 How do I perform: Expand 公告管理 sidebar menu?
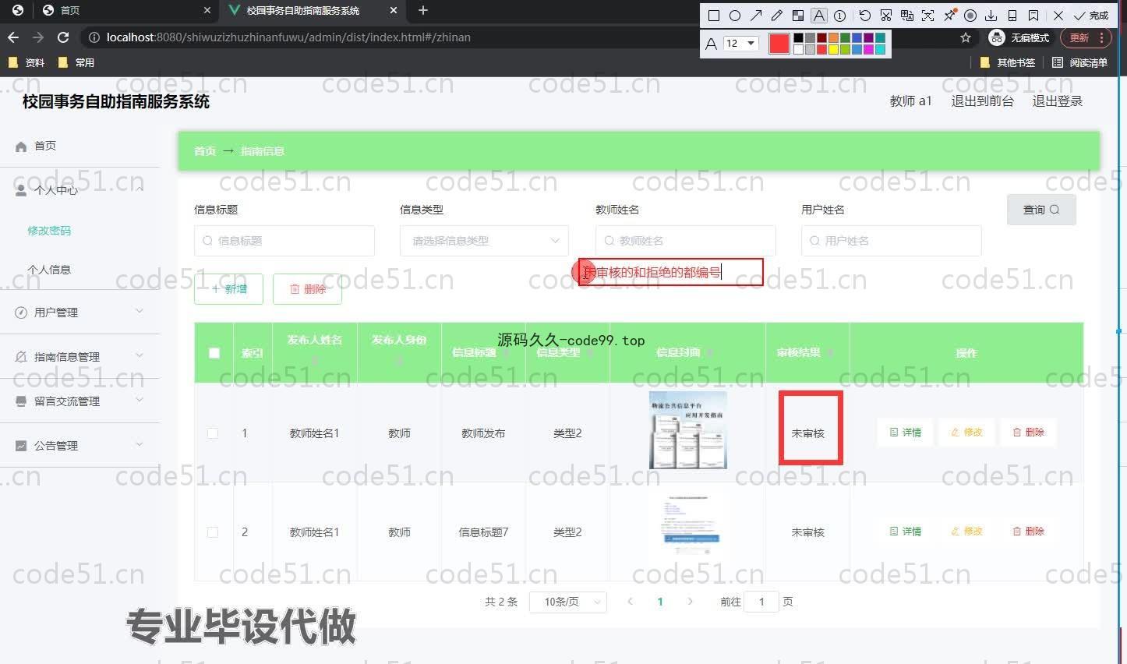click(x=79, y=446)
